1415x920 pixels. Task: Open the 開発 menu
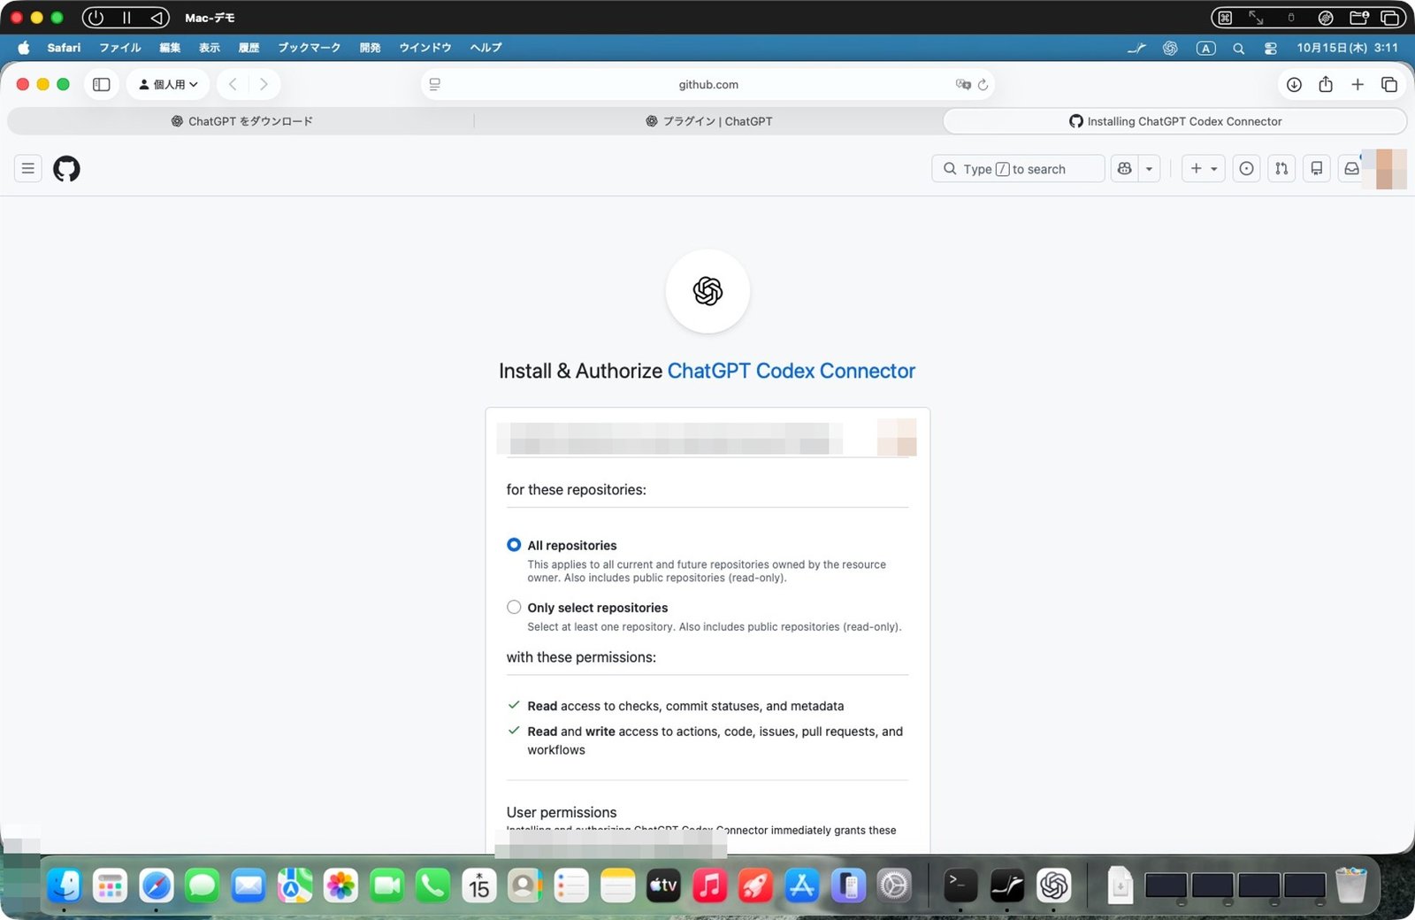[370, 48]
